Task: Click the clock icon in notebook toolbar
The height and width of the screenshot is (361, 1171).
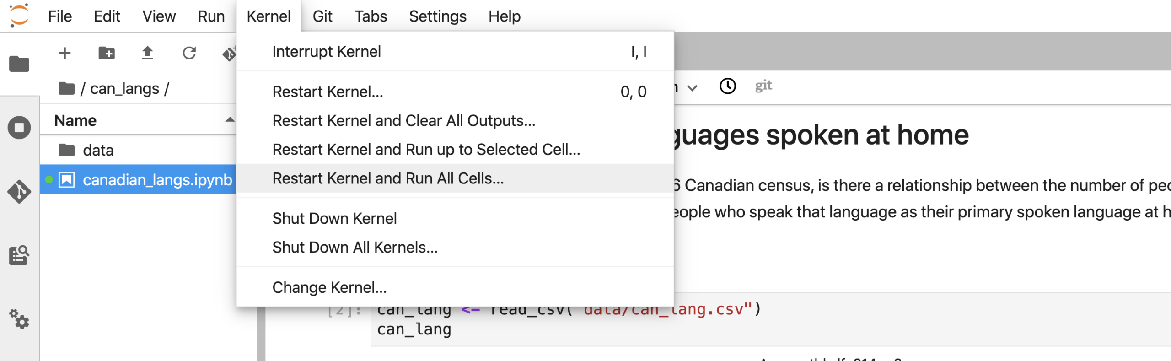Action: click(x=727, y=86)
